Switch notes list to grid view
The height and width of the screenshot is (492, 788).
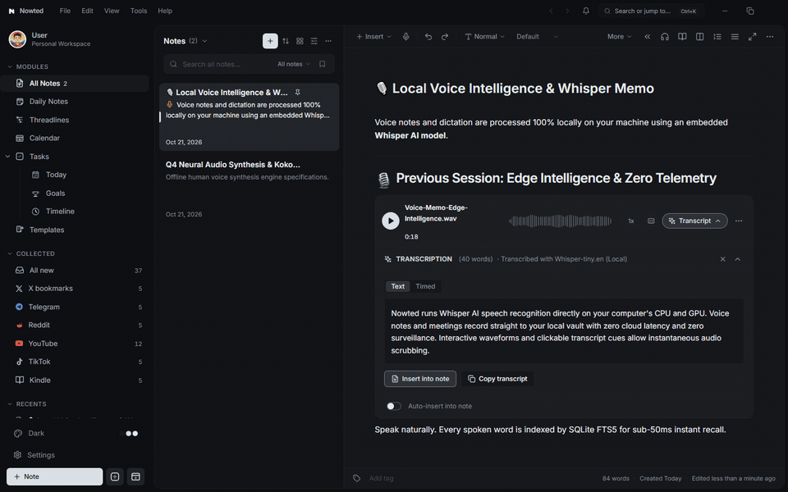300,41
